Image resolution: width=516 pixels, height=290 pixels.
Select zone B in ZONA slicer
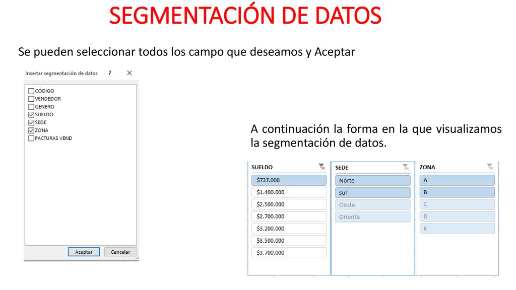[457, 192]
